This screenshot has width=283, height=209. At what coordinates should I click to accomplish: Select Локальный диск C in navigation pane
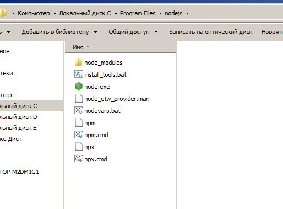click(x=18, y=106)
